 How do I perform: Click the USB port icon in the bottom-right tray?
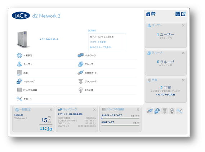[x=150, y=111]
